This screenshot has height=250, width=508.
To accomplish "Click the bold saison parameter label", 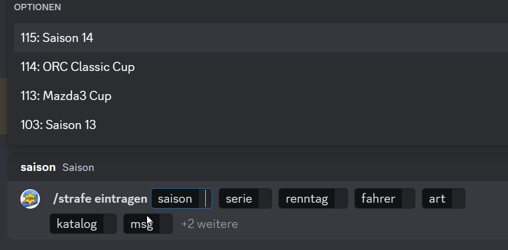I will pos(38,167).
